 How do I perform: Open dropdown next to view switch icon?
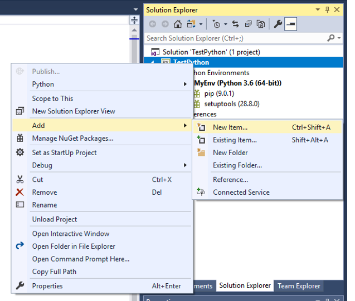(201, 24)
